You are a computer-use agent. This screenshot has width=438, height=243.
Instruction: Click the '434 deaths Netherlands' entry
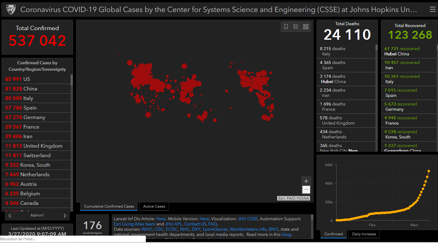tap(346, 134)
